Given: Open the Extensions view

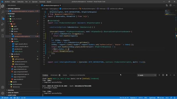Looking at the screenshot, I should click(x=2, y=30).
